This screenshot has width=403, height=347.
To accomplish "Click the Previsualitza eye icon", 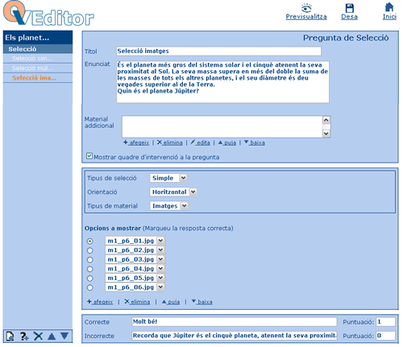I will [306, 8].
